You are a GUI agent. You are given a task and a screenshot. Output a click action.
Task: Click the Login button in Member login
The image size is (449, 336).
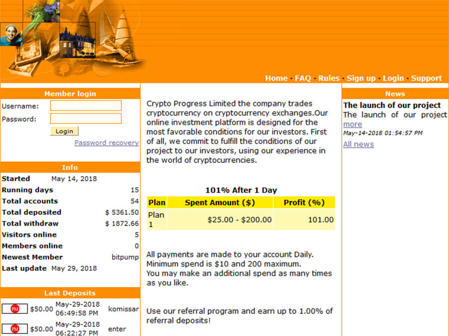pos(64,131)
